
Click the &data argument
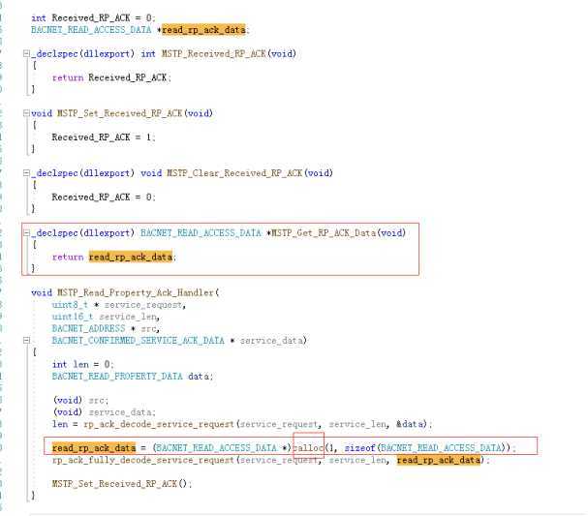click(x=411, y=424)
